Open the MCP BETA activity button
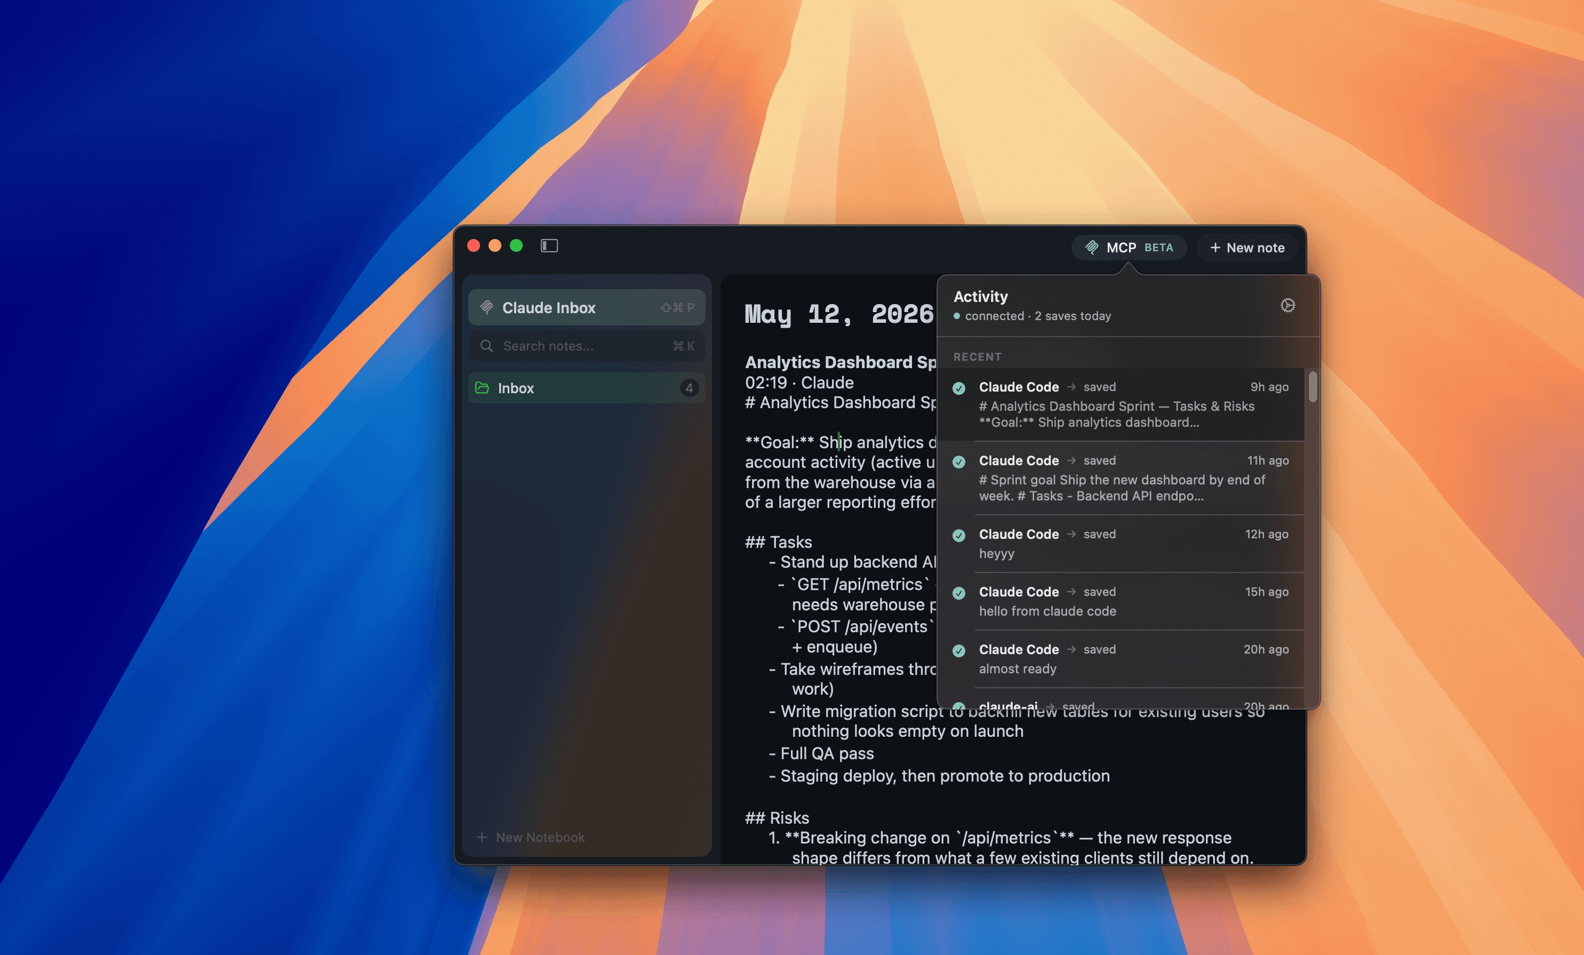 tap(1129, 248)
